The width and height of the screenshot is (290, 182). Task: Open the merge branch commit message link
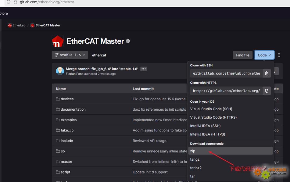coord(102,69)
